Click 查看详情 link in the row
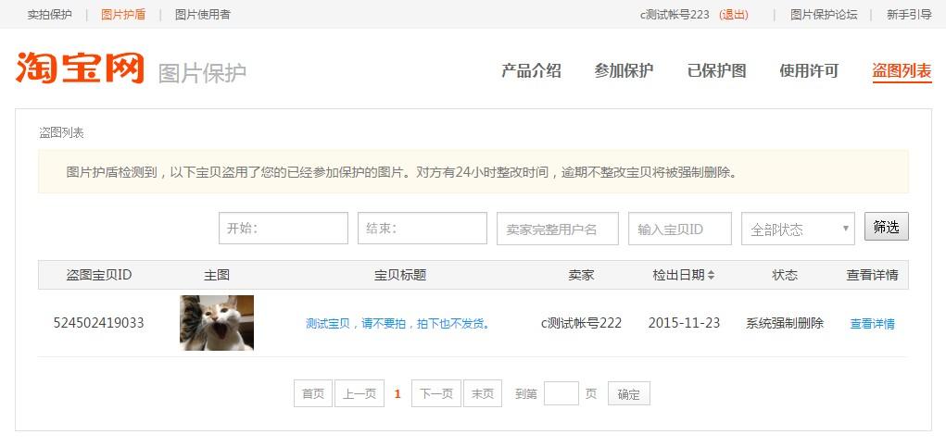Screen dimensions: 946x447 (872, 324)
